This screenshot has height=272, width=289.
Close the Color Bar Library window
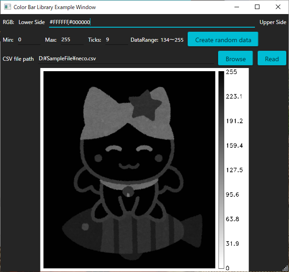click(x=278, y=7)
